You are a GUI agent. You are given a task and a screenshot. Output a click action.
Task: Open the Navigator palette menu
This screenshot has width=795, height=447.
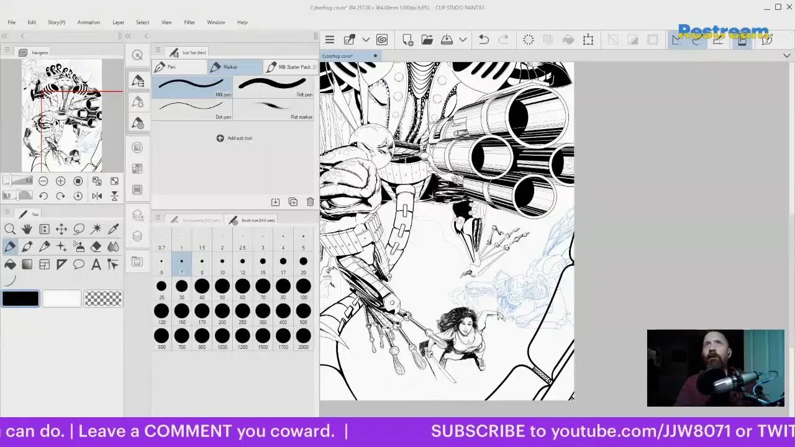coord(8,52)
